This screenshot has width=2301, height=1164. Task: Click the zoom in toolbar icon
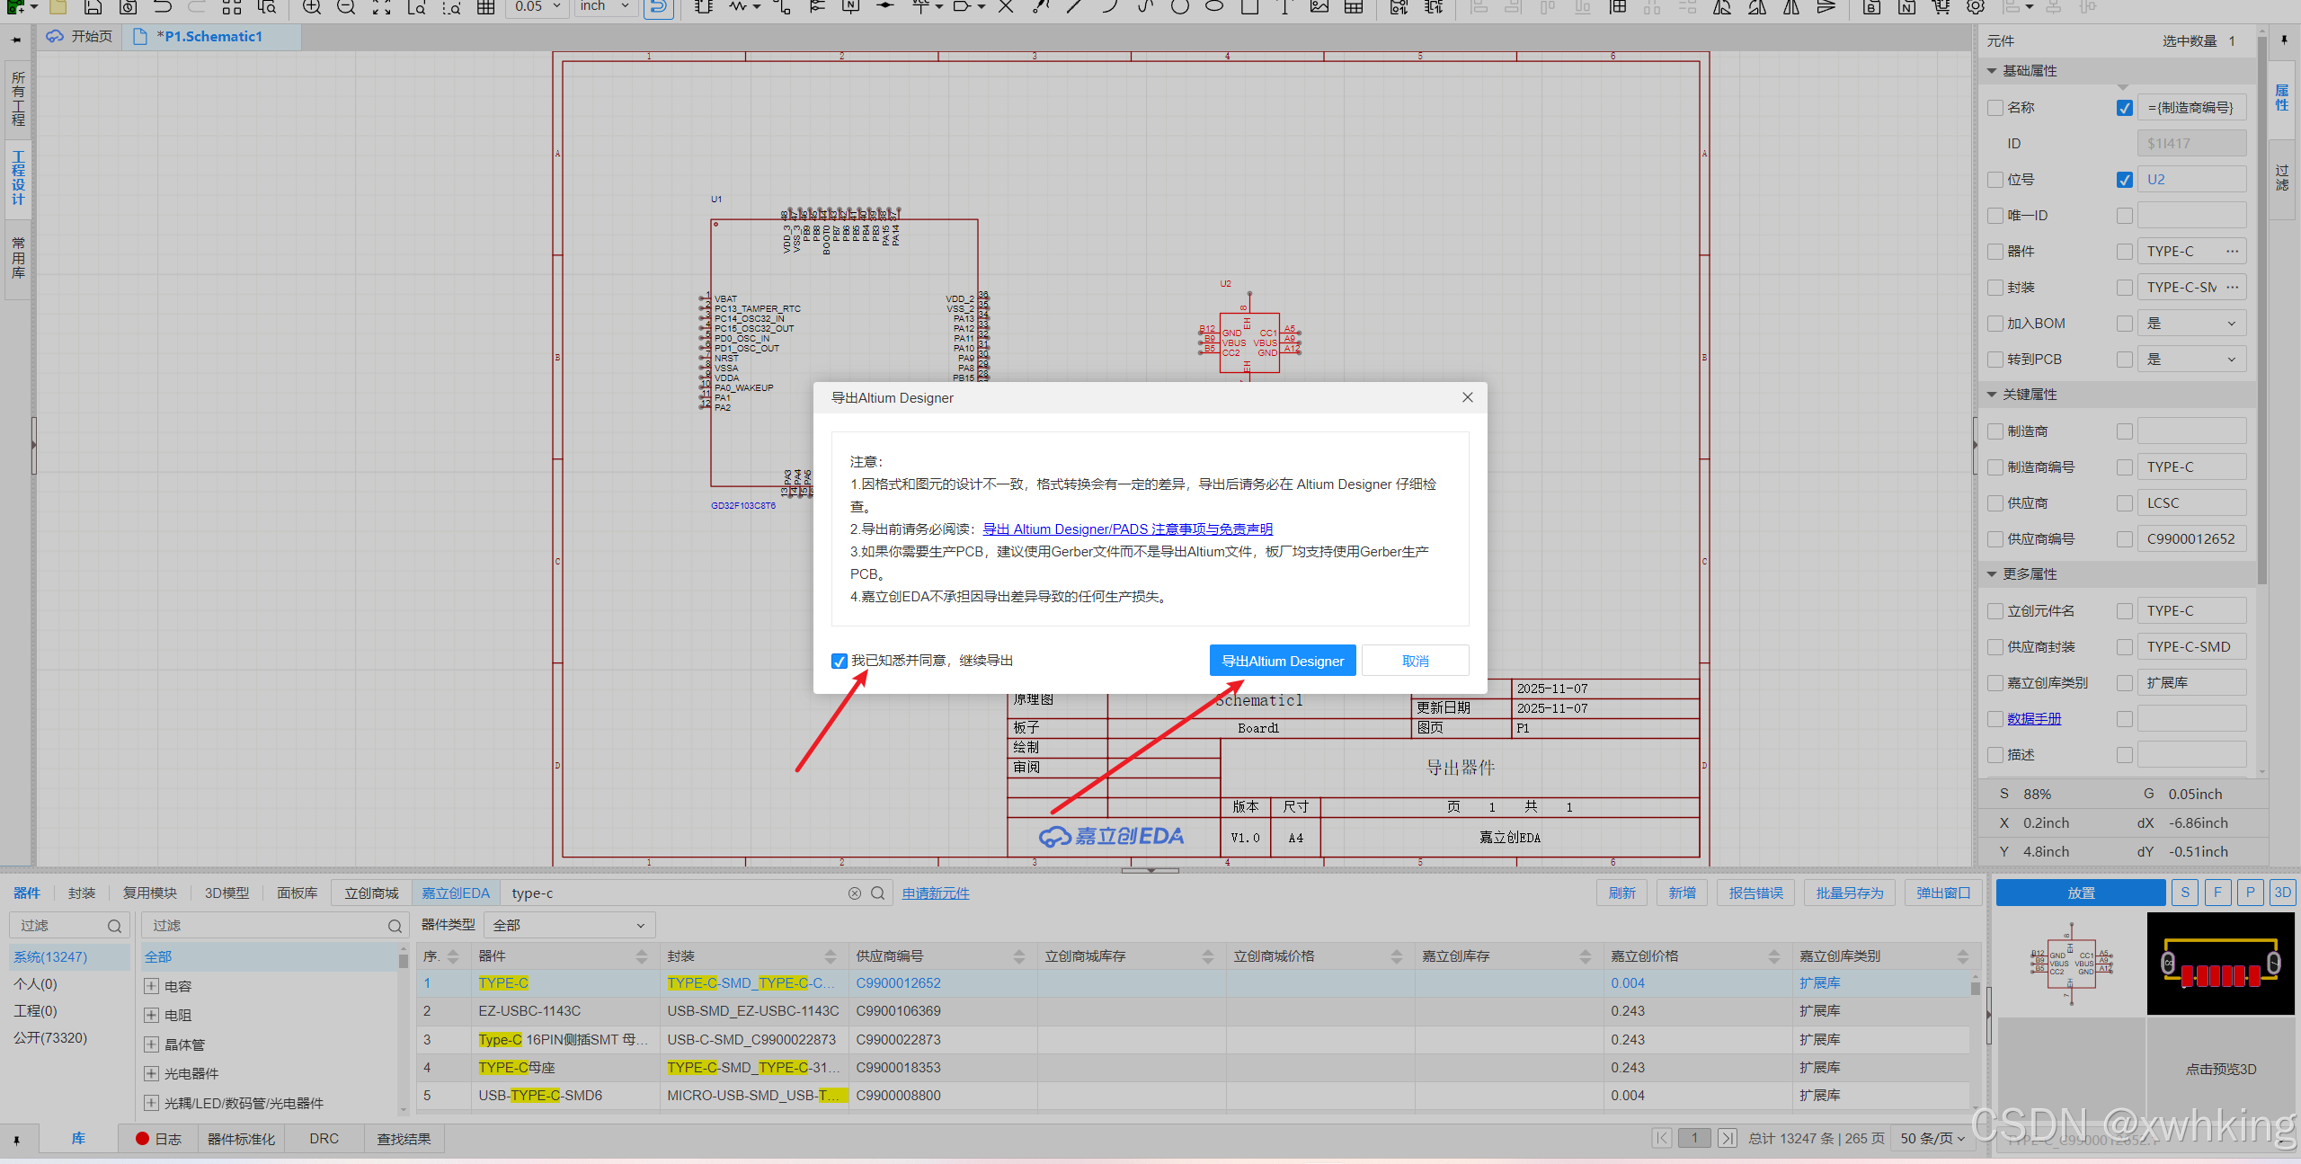311,7
